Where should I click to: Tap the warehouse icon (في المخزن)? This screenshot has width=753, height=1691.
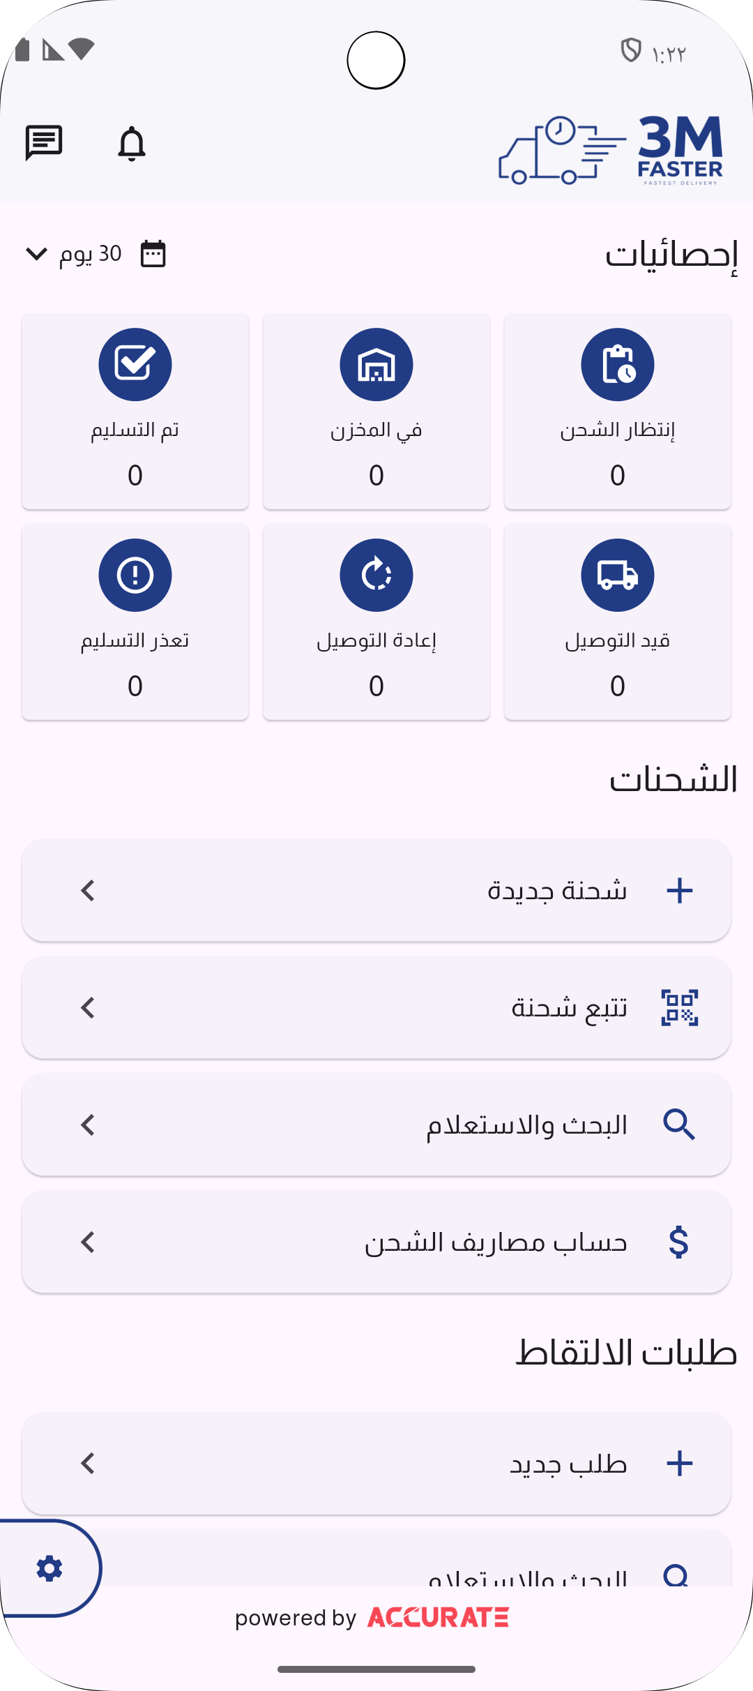click(x=376, y=365)
